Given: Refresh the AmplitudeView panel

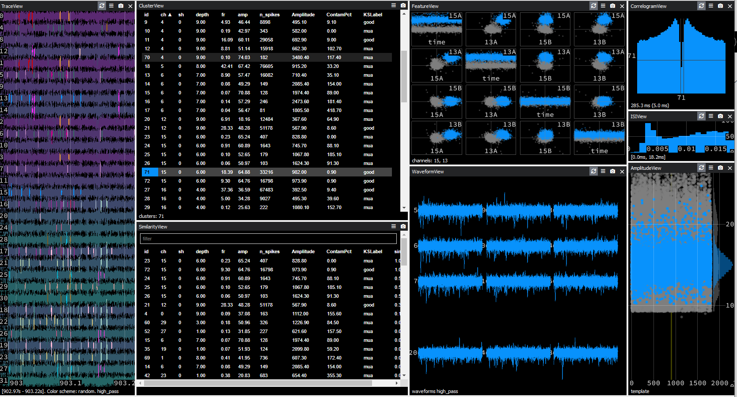Looking at the screenshot, I should tap(701, 168).
